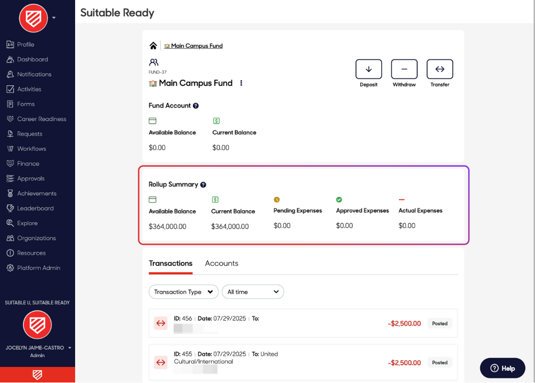
Task: Open Career Readiness in the sidebar
Action: pos(42,119)
